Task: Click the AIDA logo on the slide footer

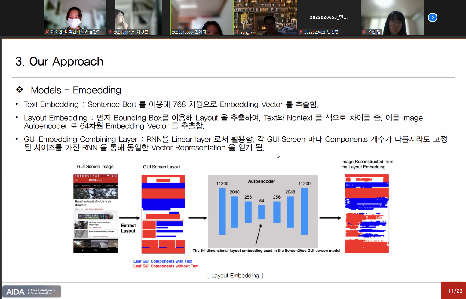Action: [x=32, y=291]
